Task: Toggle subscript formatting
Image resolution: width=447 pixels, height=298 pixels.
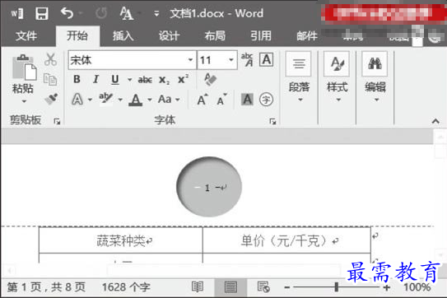Action: pyautogui.click(x=164, y=80)
